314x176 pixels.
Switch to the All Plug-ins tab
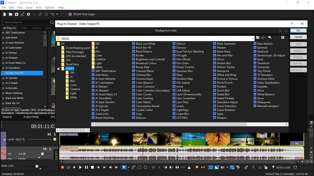9,28
